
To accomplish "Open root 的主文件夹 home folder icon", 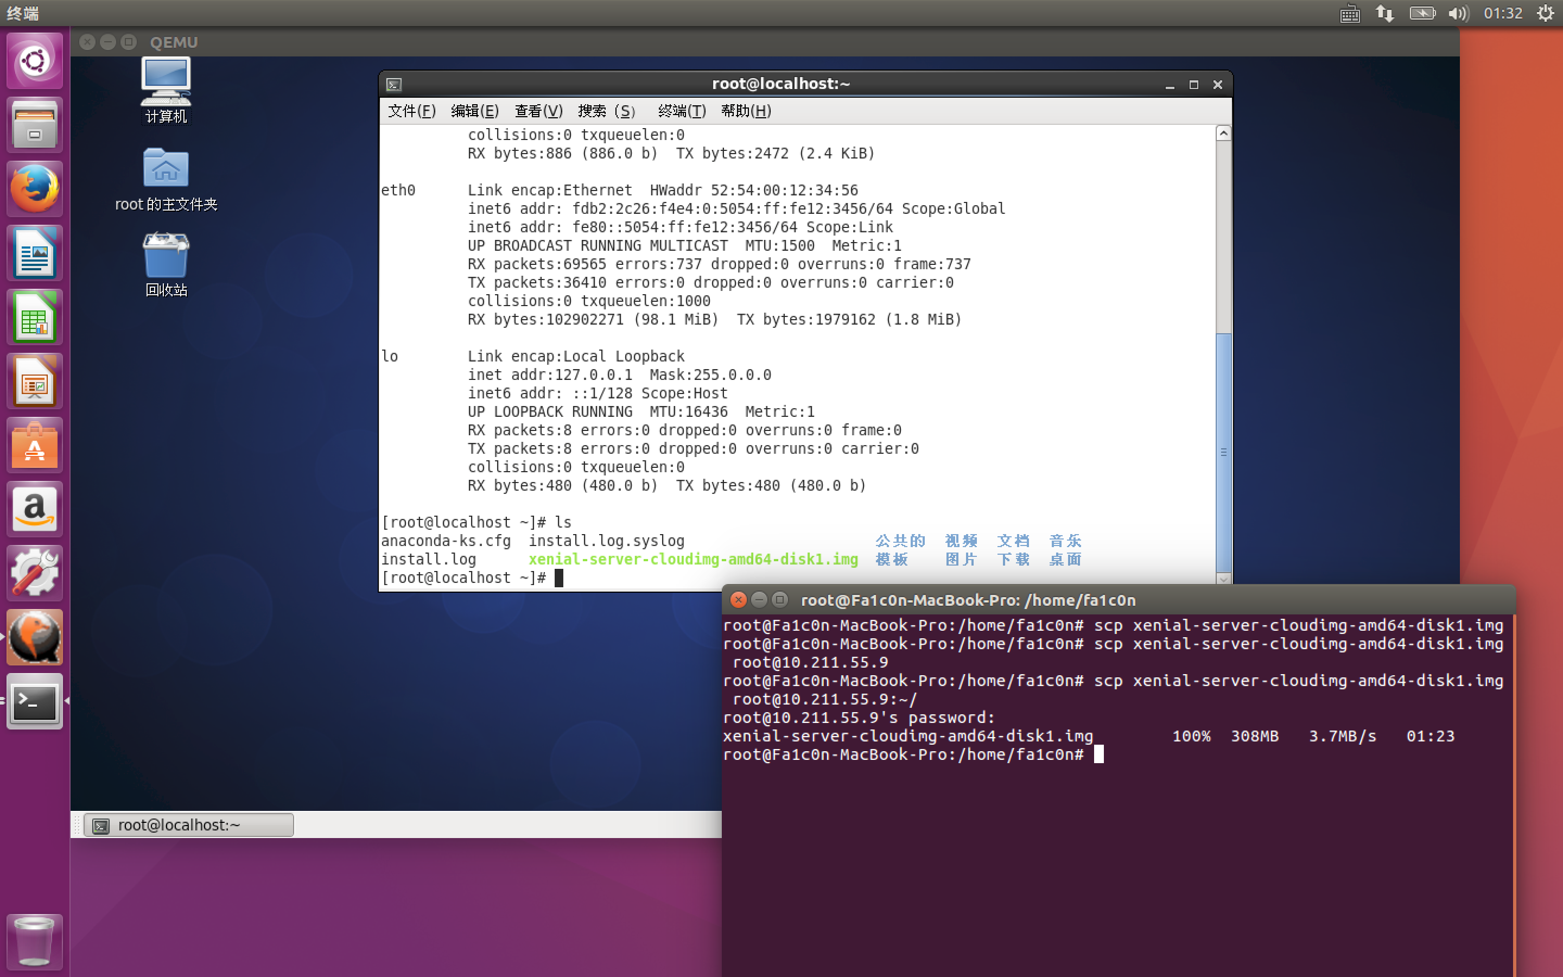I will [x=166, y=169].
